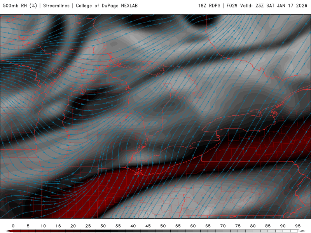The height and width of the screenshot is (233, 311).
Task: Click the colorbar label "15"
Action: point(58,226)
